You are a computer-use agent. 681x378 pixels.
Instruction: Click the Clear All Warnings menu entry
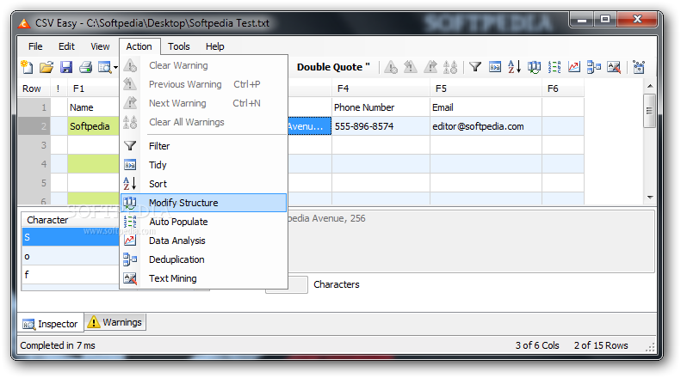tap(203, 122)
